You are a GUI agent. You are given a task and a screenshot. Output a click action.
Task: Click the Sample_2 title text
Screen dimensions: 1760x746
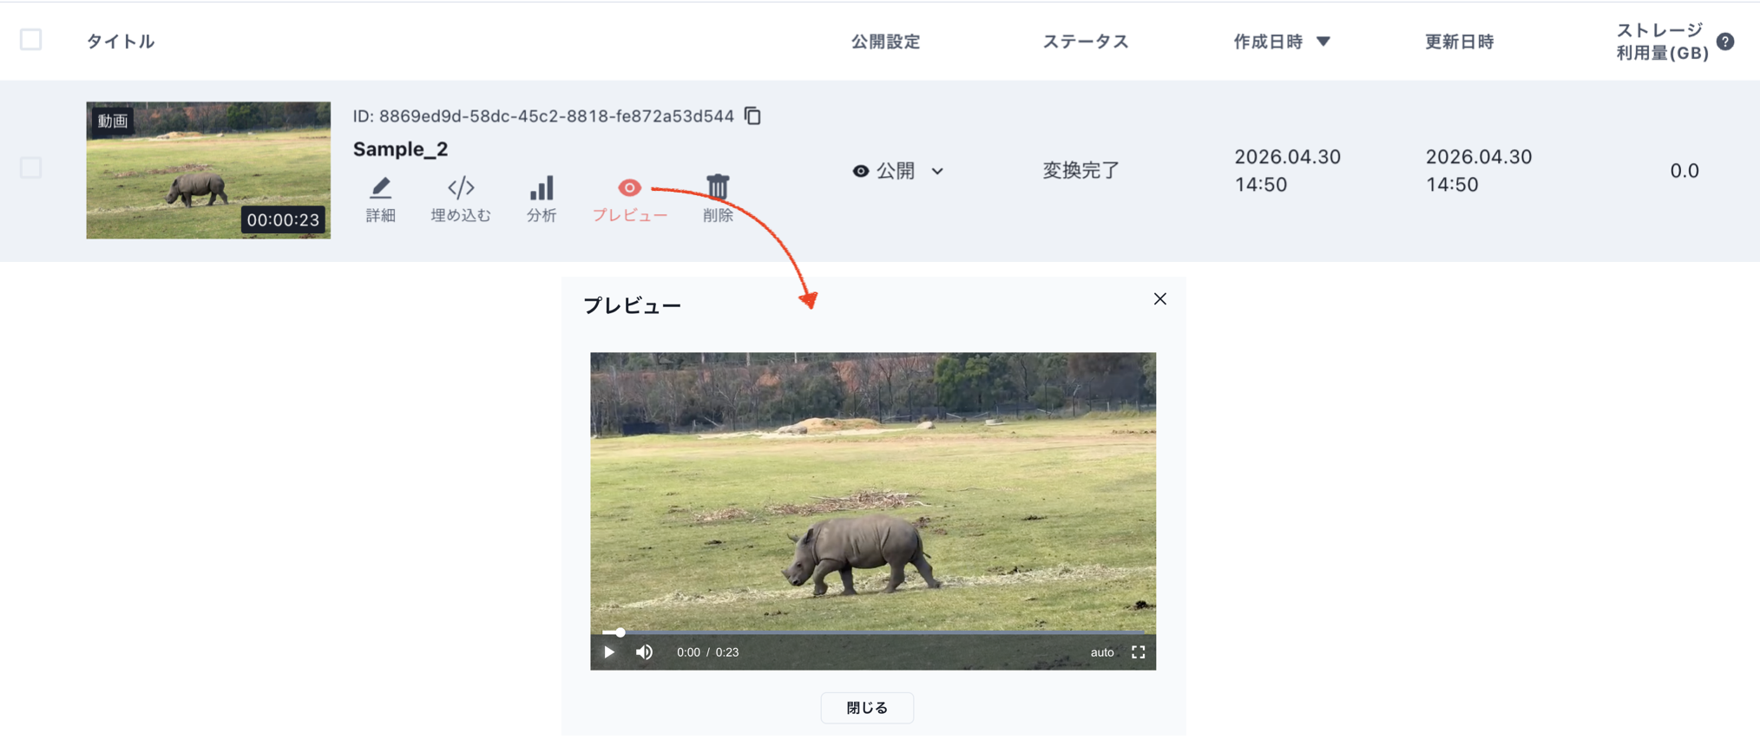400,149
